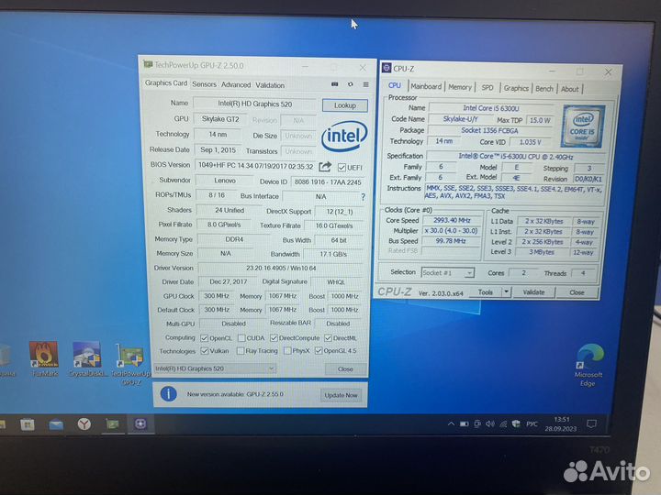Toggle the Ray Tracing checkbox
Viewport: 661px width, 495px height.
(x=241, y=350)
